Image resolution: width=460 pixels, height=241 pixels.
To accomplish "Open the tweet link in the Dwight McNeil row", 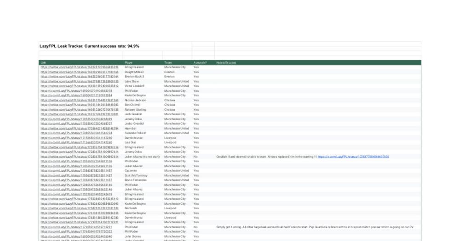I will [80, 72].
